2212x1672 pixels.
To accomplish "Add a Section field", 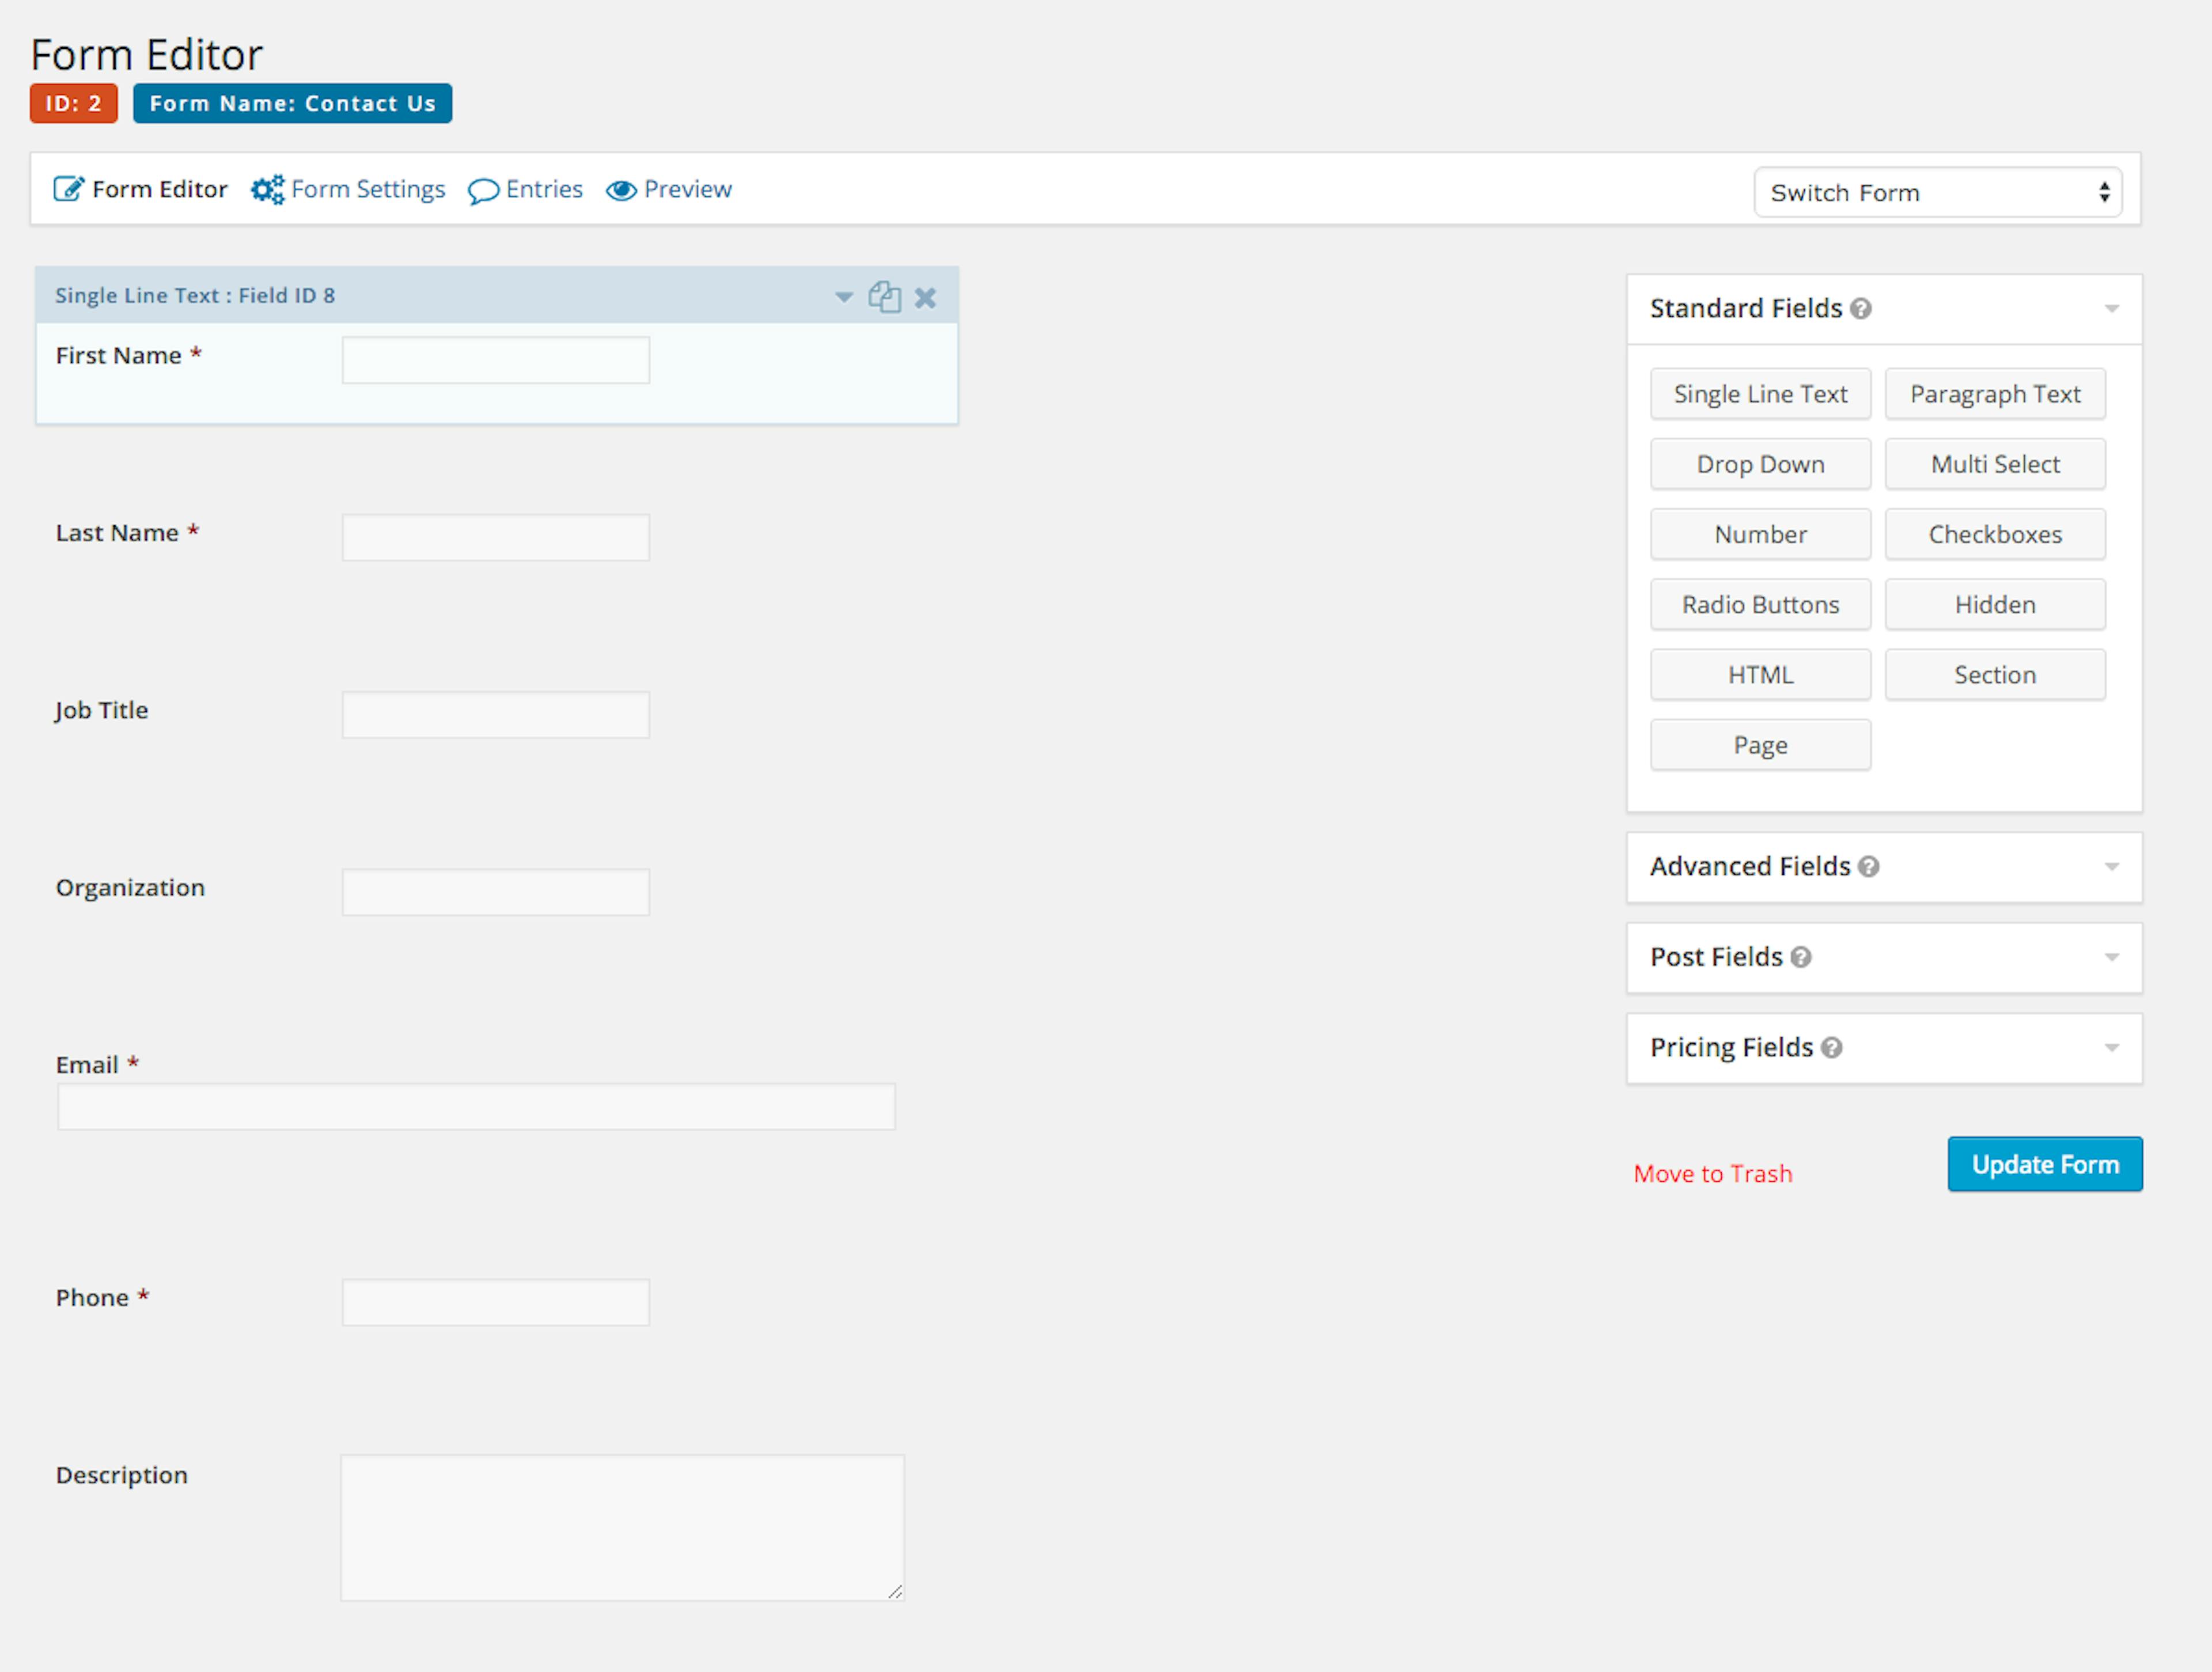I will click(x=1995, y=675).
